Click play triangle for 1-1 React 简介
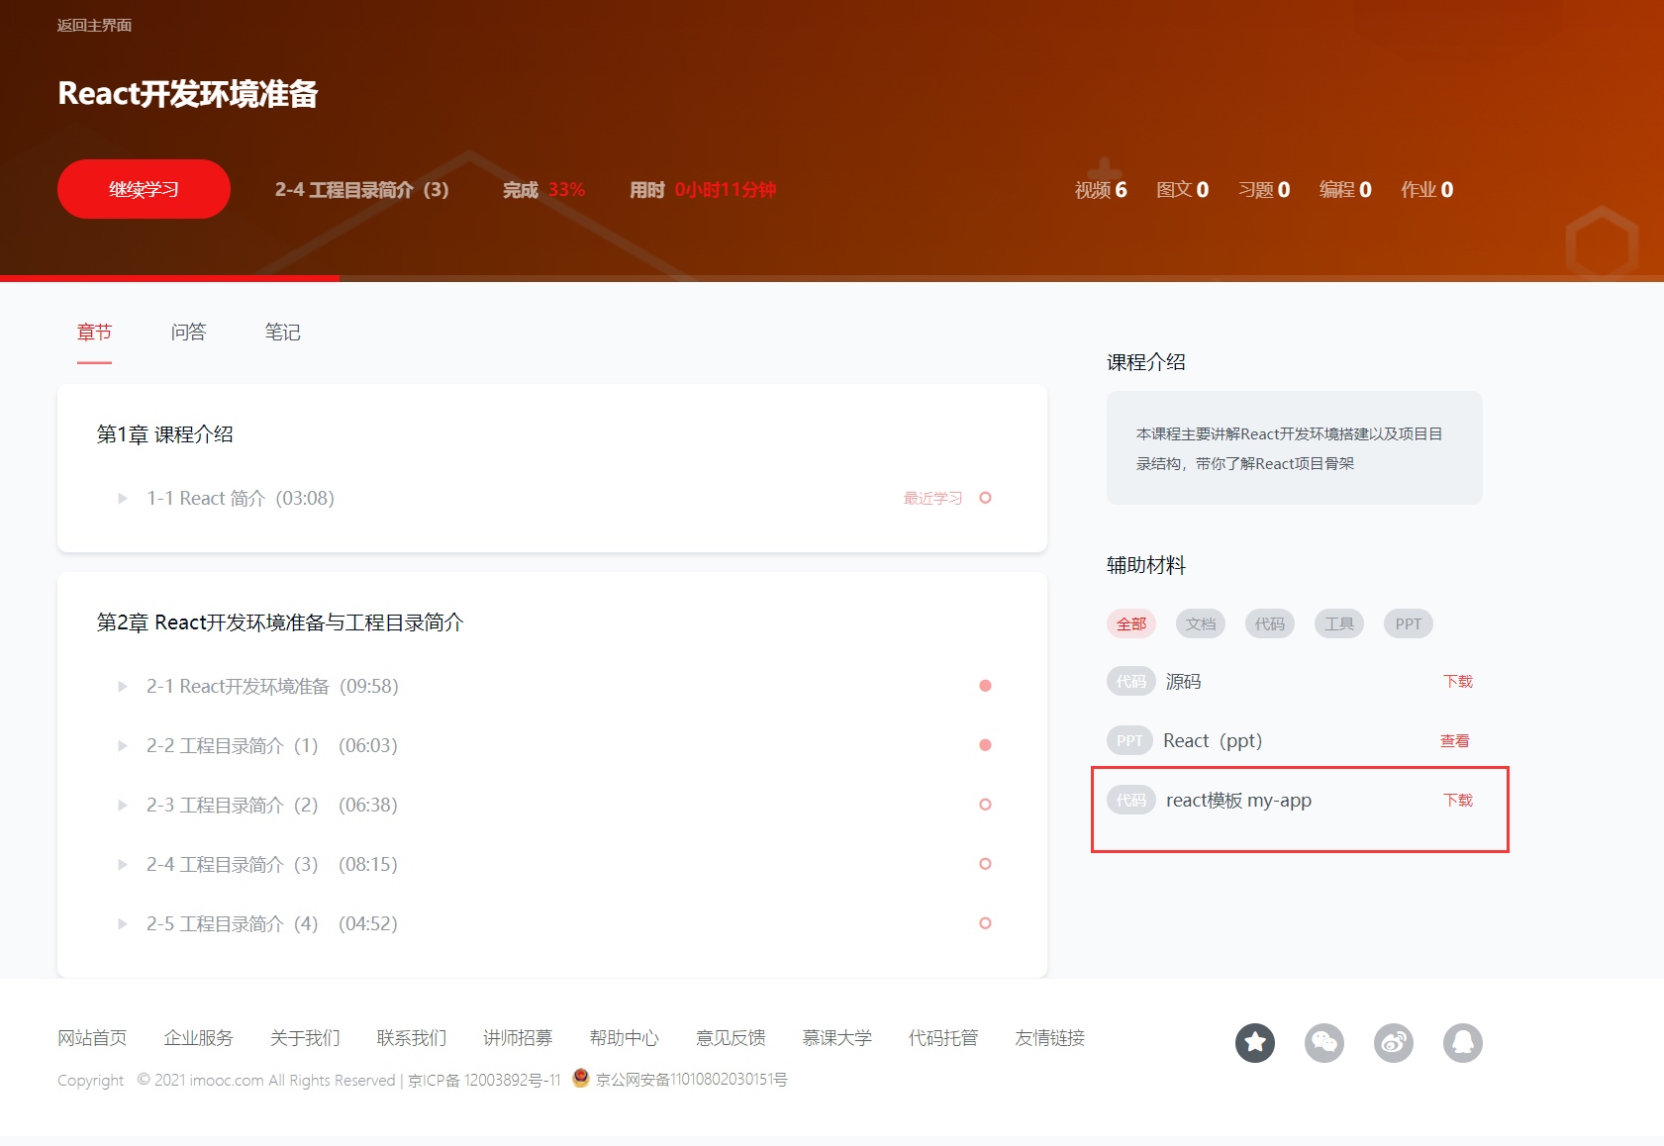This screenshot has height=1146, width=1664. [123, 498]
